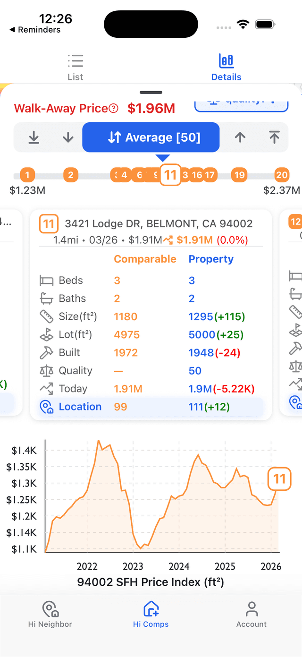Screen dimensions: 302x657
Task: Tap the Baths bathtub icon
Action: pyautogui.click(x=46, y=299)
